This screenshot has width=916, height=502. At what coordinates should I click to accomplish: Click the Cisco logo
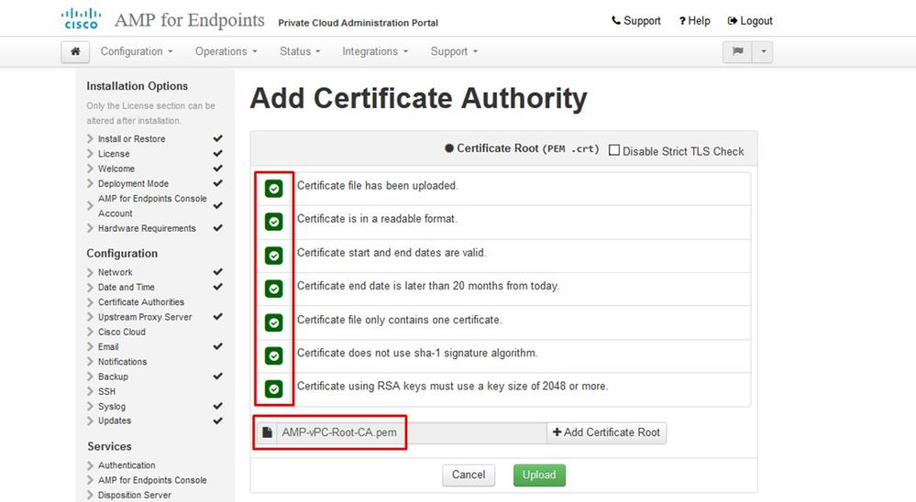click(x=81, y=18)
